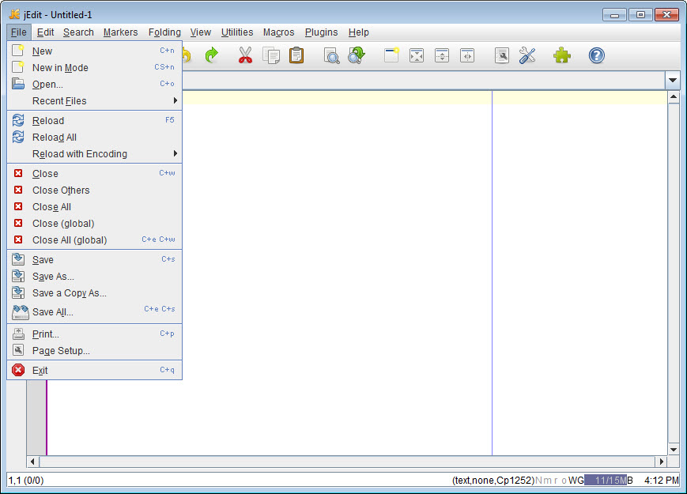
Task: Click the Unsplit view toolbar icon
Action: click(417, 55)
